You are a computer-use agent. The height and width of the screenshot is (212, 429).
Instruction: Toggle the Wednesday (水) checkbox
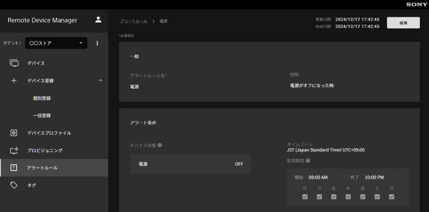(x=333, y=197)
